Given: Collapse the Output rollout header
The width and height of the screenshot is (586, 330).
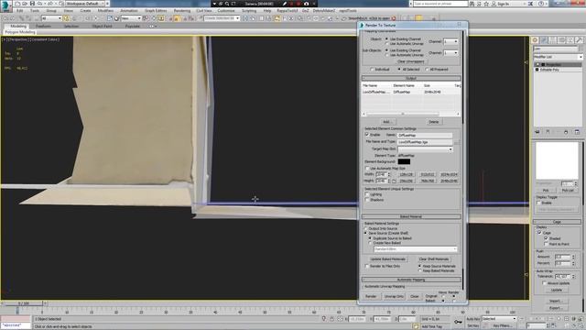Looking at the screenshot, I should [x=411, y=78].
